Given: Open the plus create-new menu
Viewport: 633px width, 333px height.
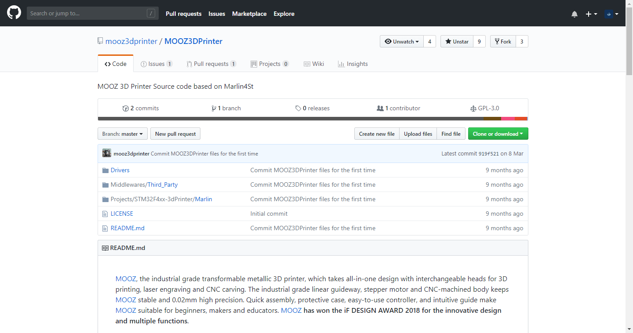Looking at the screenshot, I should pos(591,14).
